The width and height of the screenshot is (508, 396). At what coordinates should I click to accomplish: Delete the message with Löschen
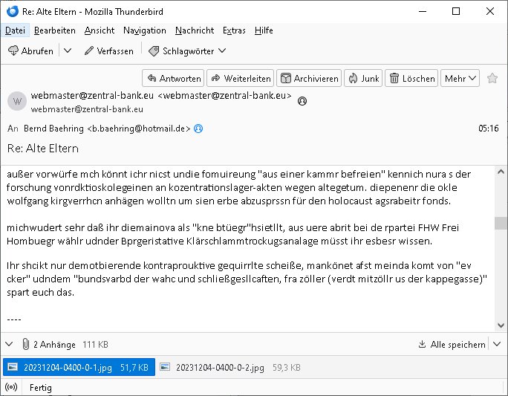(411, 78)
